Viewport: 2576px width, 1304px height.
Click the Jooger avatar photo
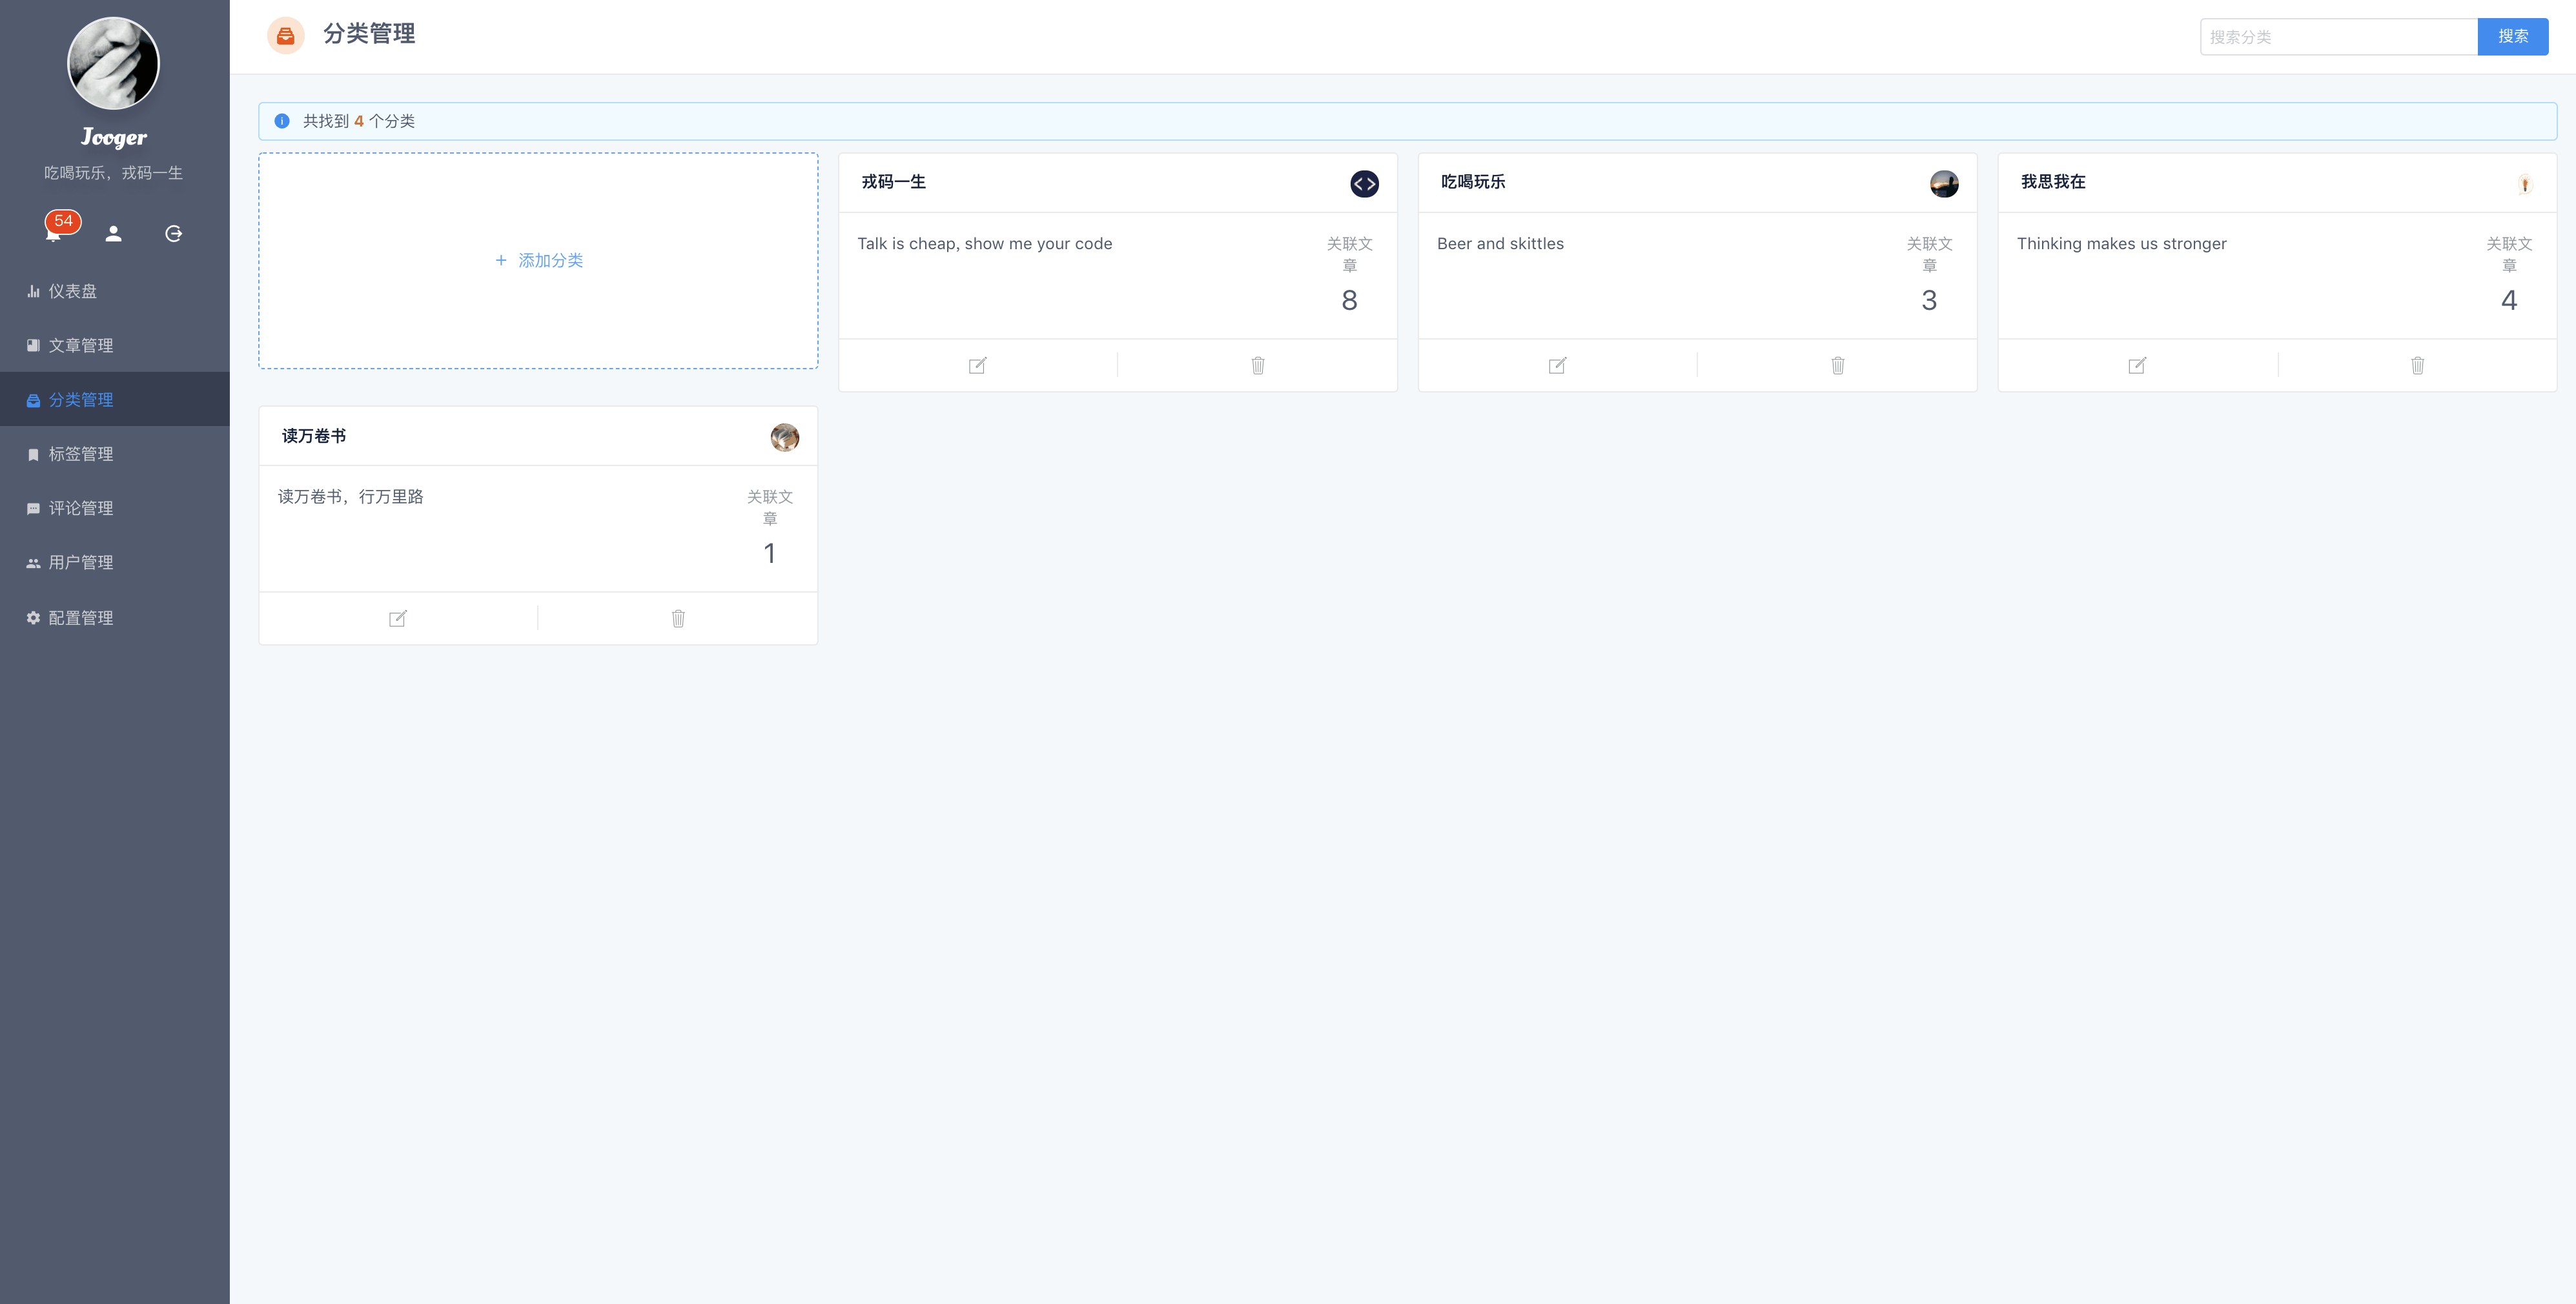pyautogui.click(x=113, y=63)
